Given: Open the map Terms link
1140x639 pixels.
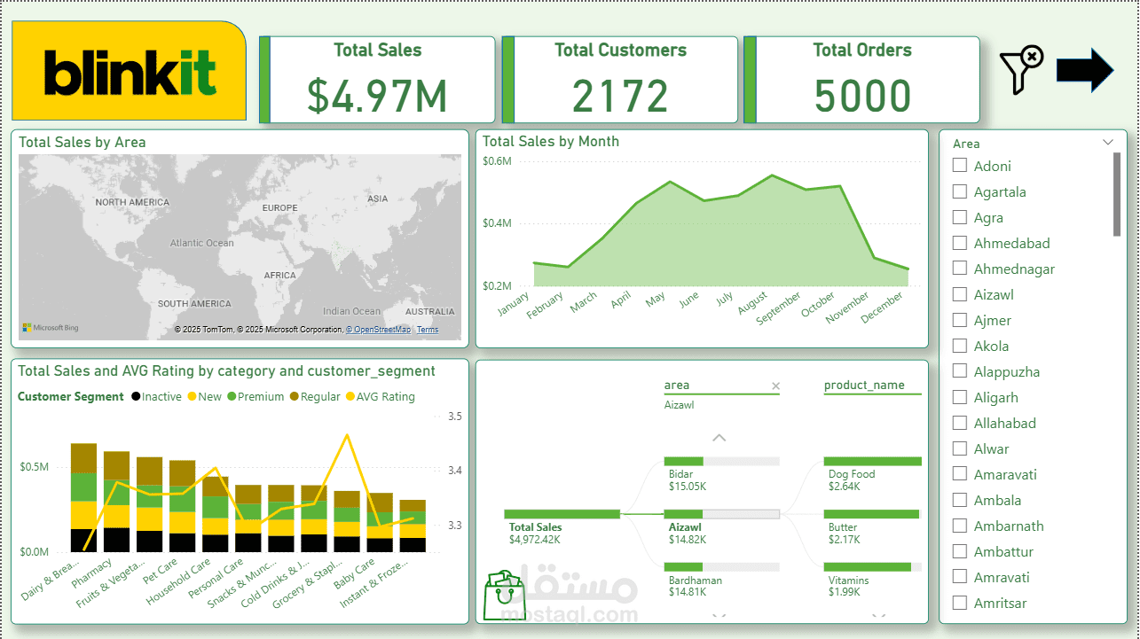Looking at the screenshot, I should click(428, 330).
